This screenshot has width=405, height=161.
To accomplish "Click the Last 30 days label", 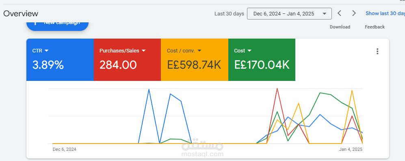I will click(229, 14).
